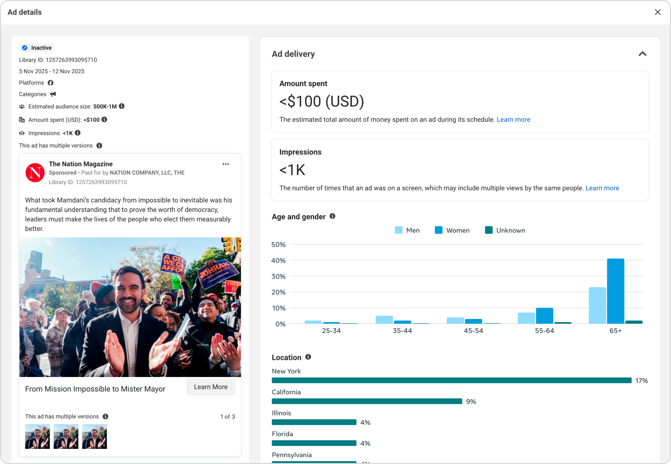Click info icon beside Estimated audience size
Viewport: 671px width, 464px height.
[122, 106]
